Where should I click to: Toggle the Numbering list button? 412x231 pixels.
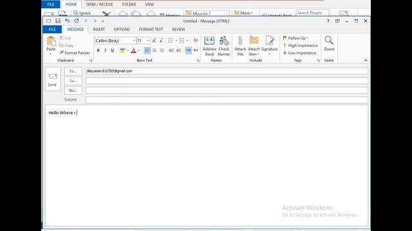click(x=182, y=40)
